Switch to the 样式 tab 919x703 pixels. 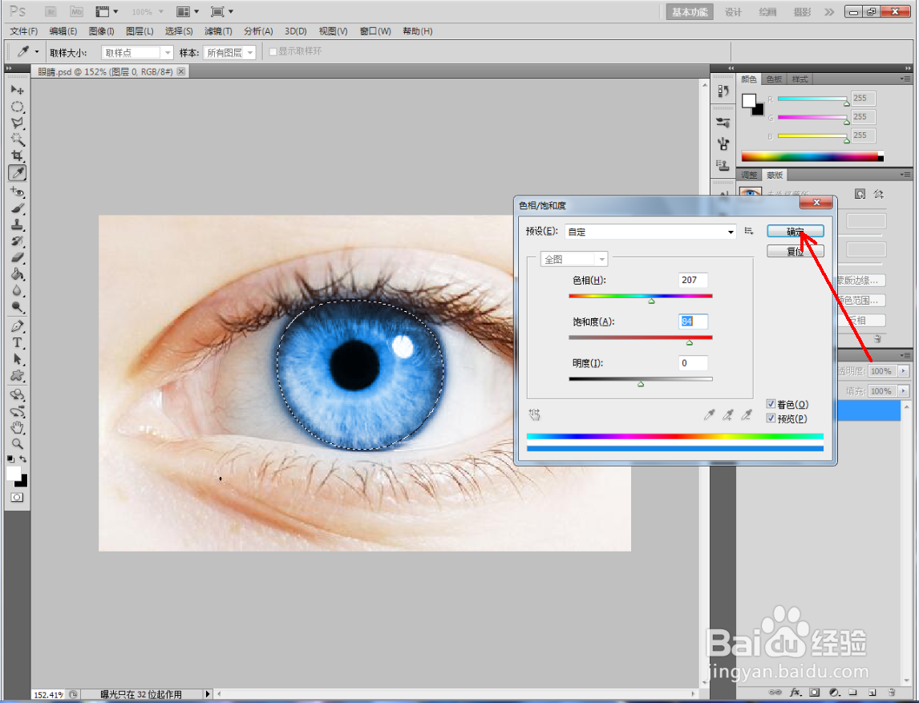(x=800, y=79)
